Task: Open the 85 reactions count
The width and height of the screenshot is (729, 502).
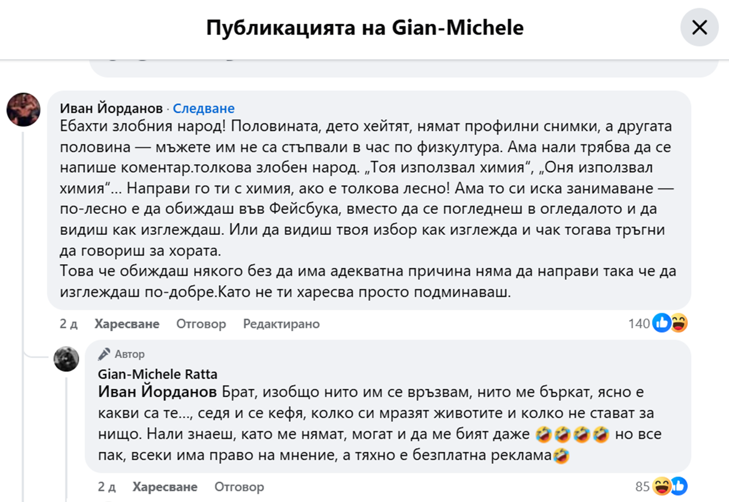Action: click(643, 486)
